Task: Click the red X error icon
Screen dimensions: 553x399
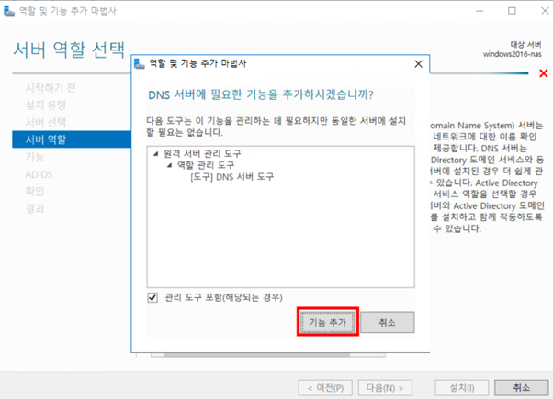Action: click(x=544, y=73)
